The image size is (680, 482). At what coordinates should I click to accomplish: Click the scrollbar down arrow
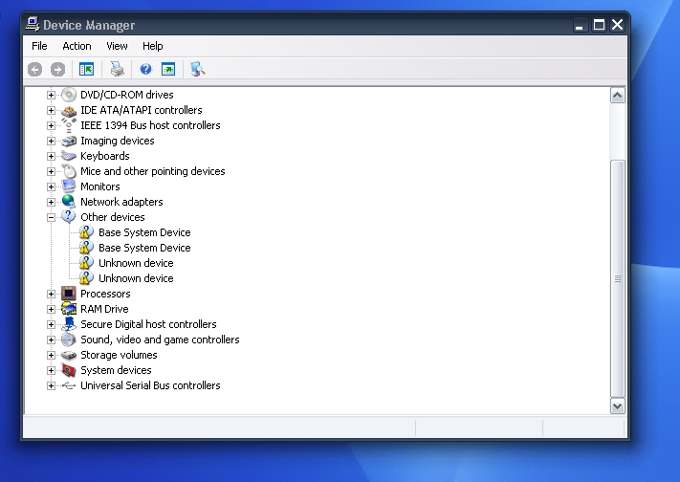(618, 406)
